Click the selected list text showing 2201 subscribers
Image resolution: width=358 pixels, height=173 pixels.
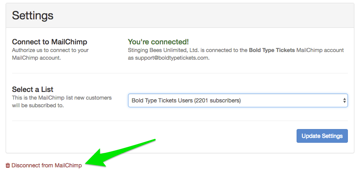click(186, 100)
